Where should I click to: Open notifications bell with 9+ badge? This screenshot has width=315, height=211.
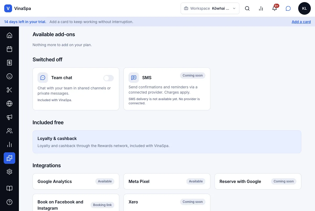pos(275,8)
